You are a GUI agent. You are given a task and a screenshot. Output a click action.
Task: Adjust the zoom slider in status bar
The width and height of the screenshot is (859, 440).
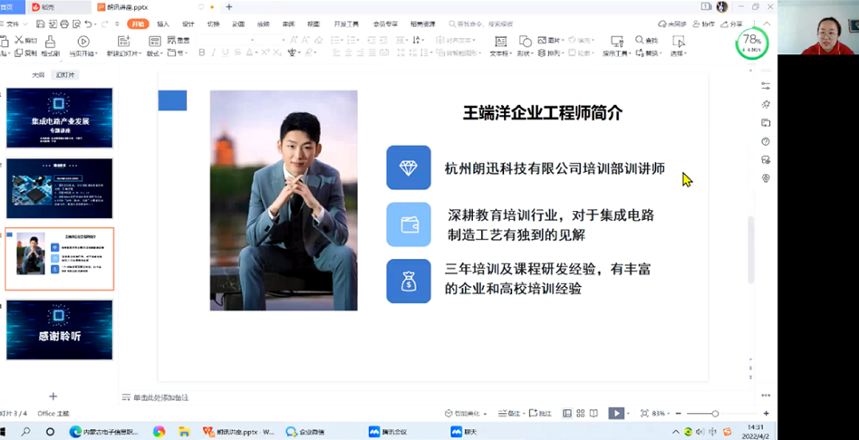tap(715, 414)
